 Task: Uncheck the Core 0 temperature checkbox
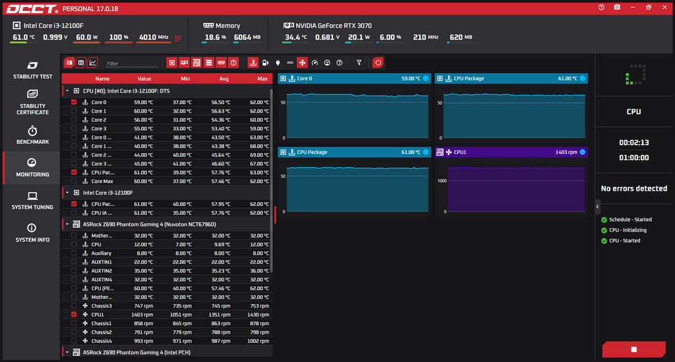[74, 102]
